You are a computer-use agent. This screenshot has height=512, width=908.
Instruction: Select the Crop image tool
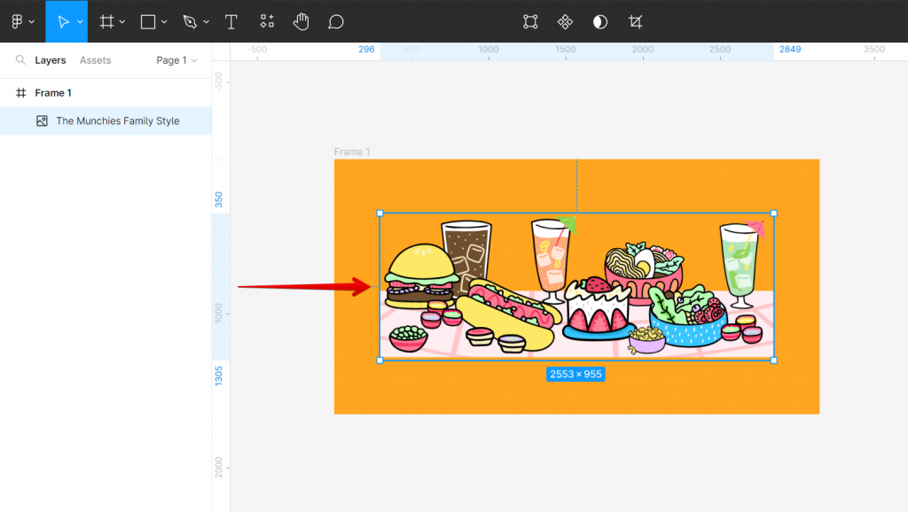(635, 21)
